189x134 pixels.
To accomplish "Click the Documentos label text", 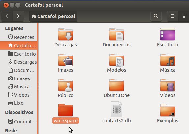I will point(117,45).
